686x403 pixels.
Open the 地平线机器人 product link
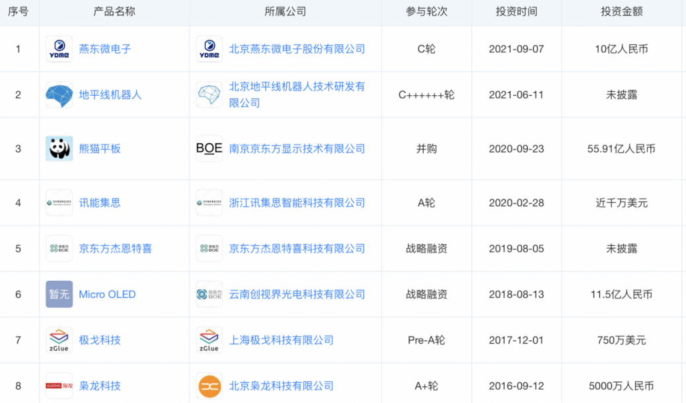(110, 94)
